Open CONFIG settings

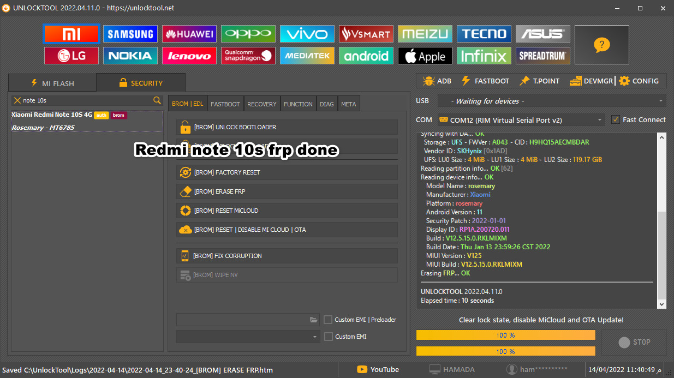(639, 81)
